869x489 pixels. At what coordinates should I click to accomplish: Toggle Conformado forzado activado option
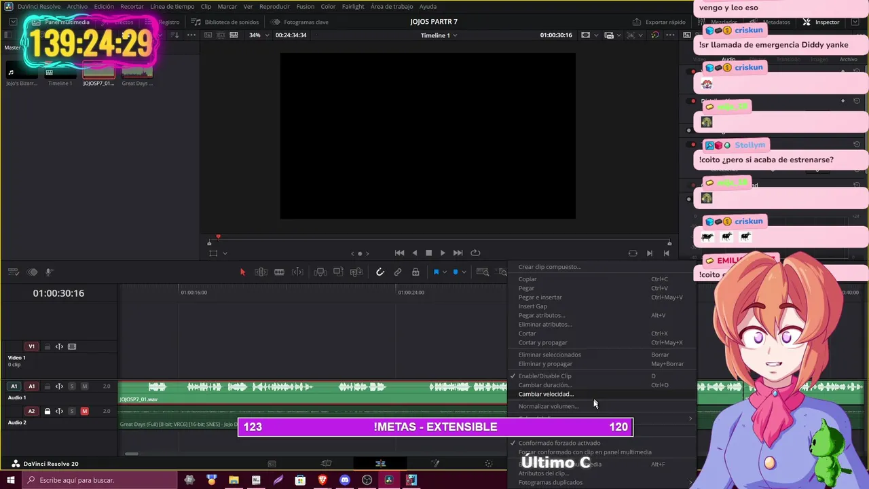click(602, 443)
